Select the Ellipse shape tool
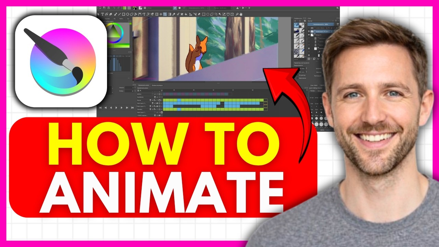The image size is (439, 247). 128,14
